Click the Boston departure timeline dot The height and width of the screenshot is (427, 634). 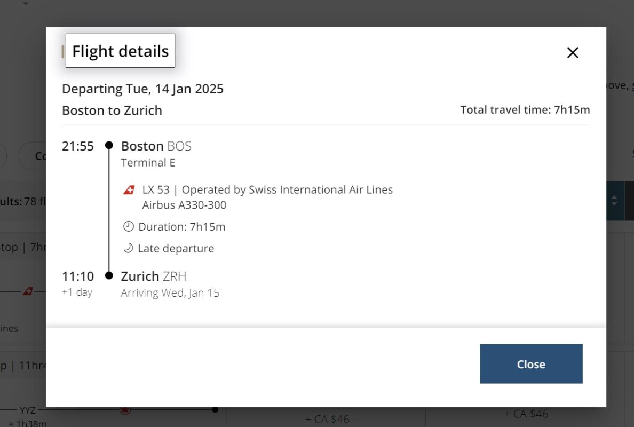(109, 145)
